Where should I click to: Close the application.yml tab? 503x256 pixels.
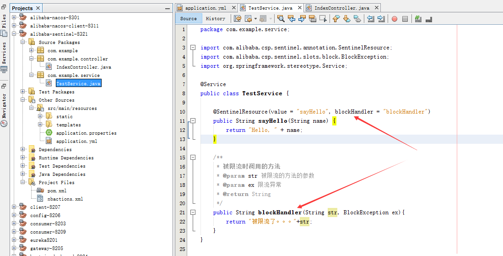click(x=233, y=8)
